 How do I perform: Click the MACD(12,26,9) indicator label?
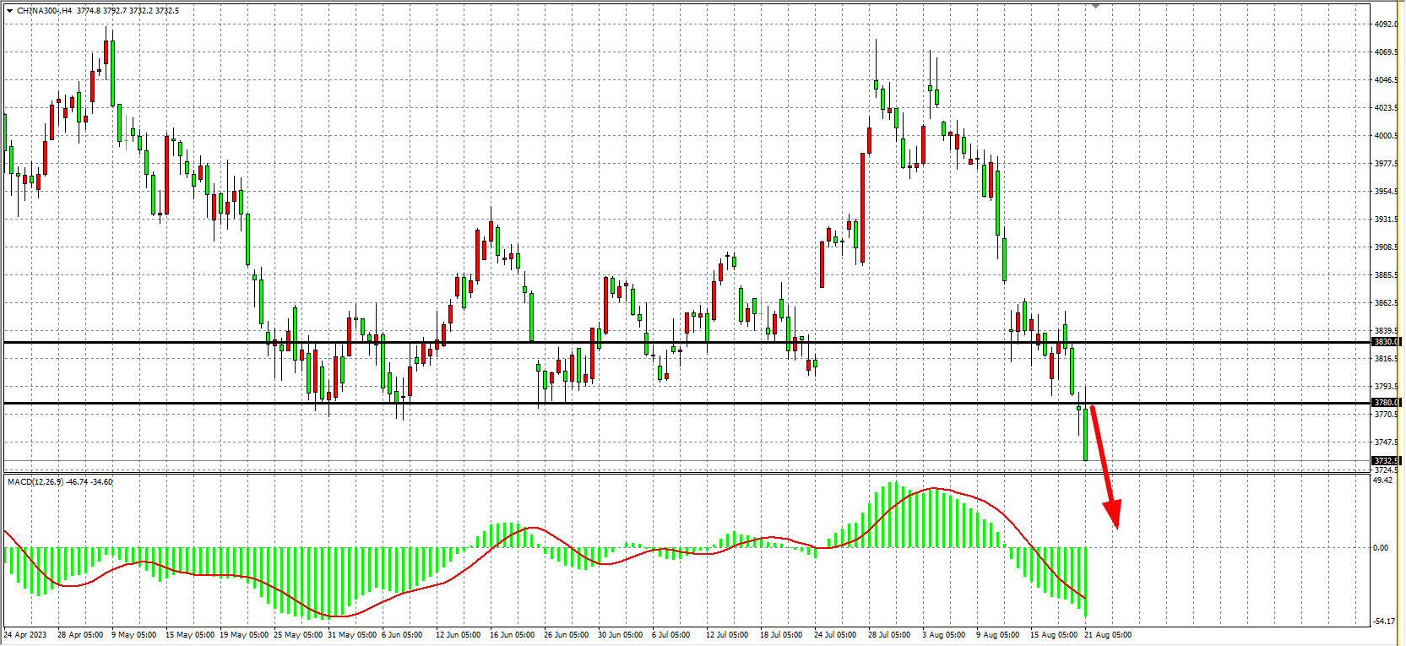click(x=35, y=482)
